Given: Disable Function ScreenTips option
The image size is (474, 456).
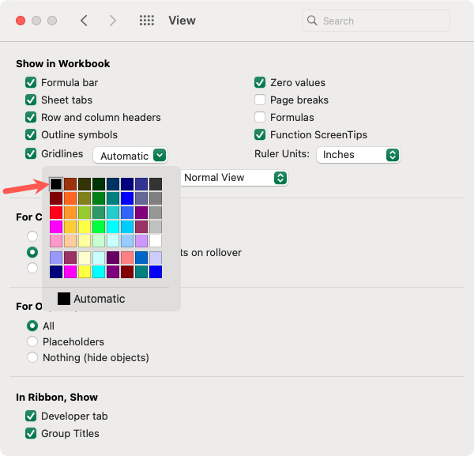Looking at the screenshot, I should (260, 134).
